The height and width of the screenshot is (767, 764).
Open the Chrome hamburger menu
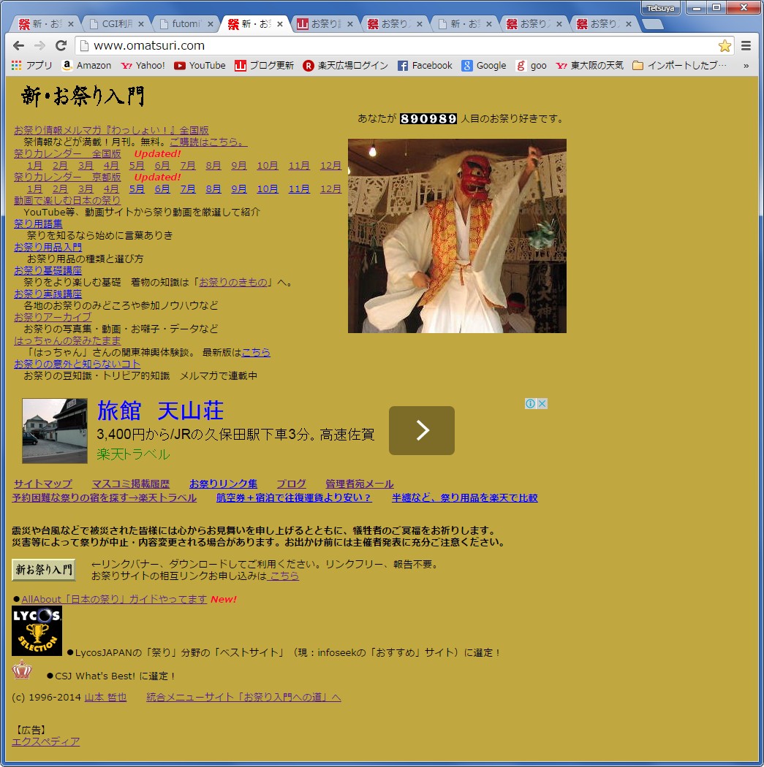tap(746, 45)
